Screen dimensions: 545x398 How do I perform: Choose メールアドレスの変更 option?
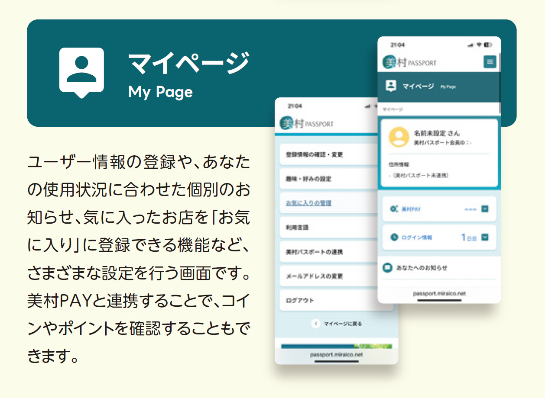(x=311, y=276)
